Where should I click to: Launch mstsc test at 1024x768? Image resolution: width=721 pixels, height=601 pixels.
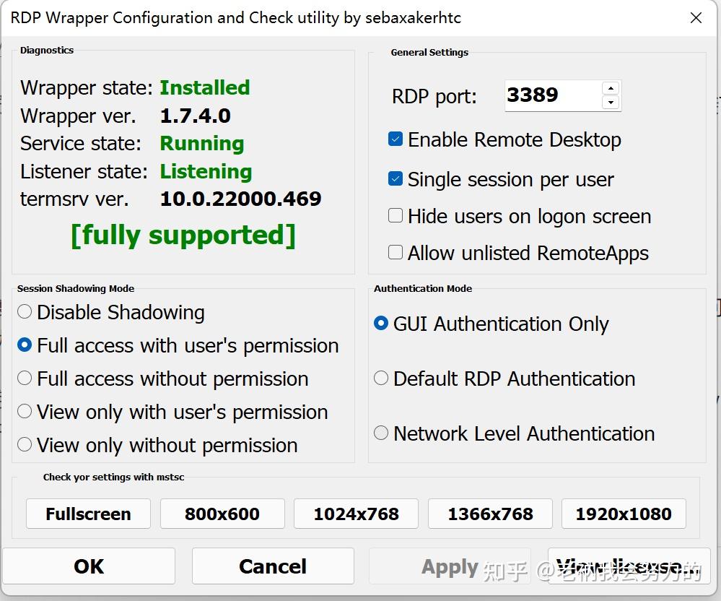[356, 514]
